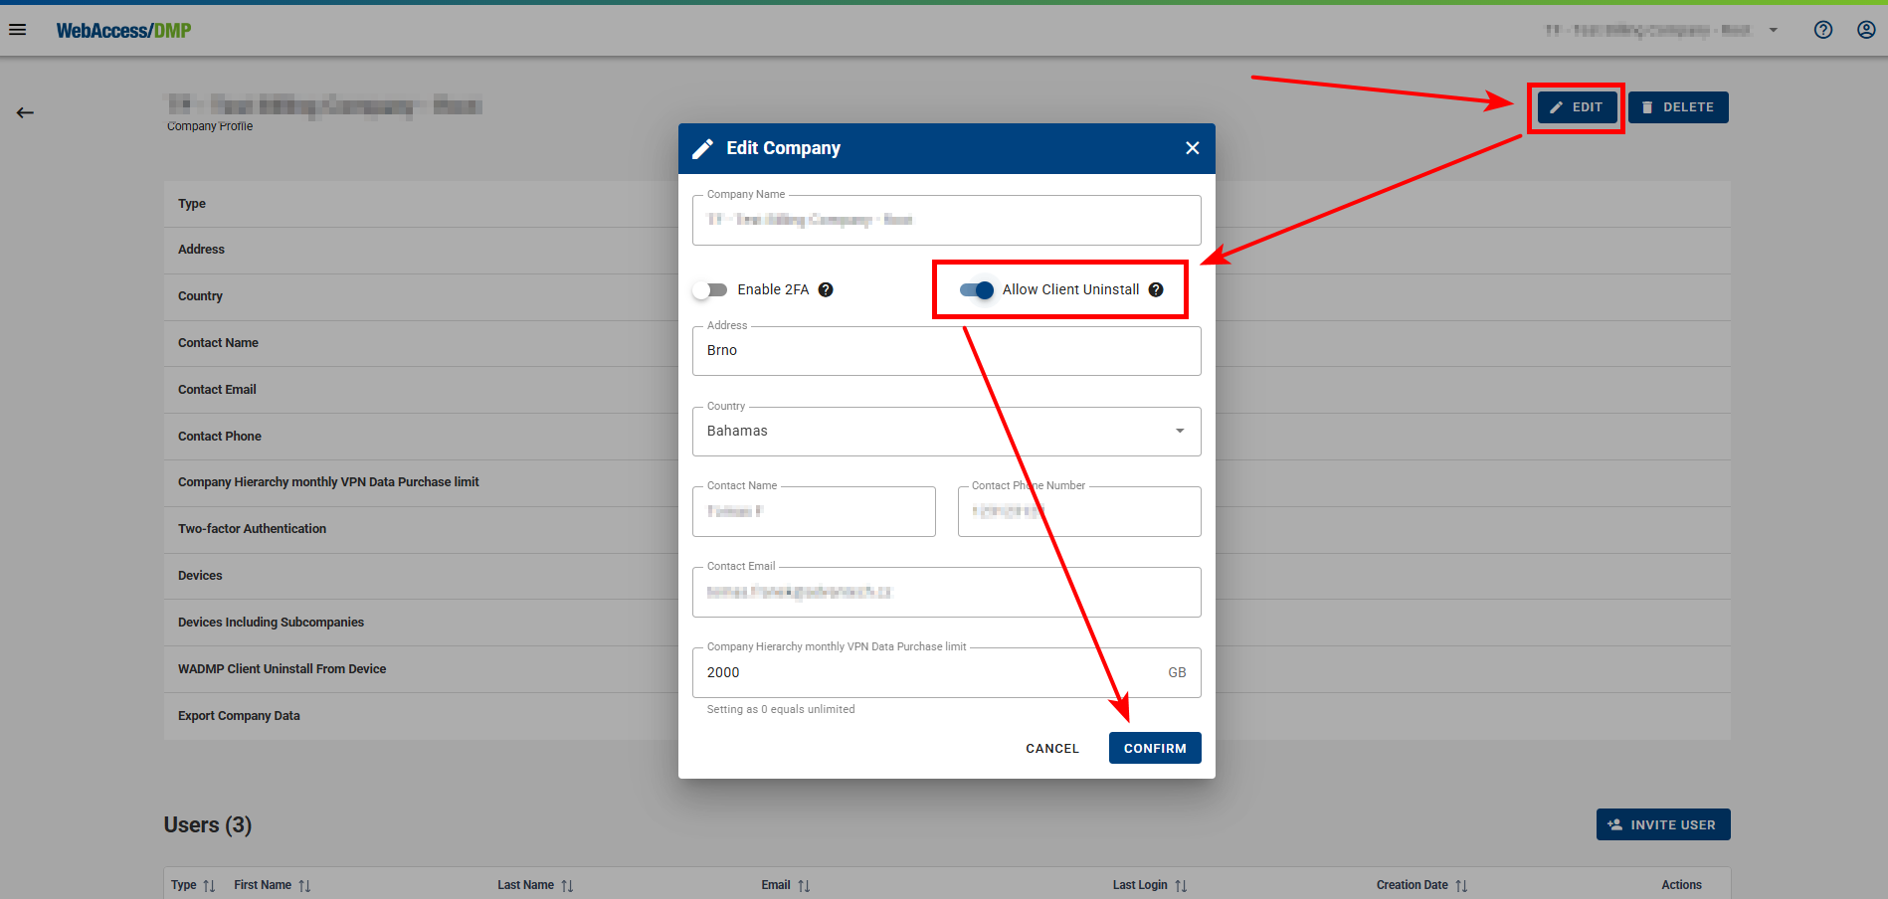
Task: Disable the Allow Client Uninstall switch
Action: [x=976, y=289]
